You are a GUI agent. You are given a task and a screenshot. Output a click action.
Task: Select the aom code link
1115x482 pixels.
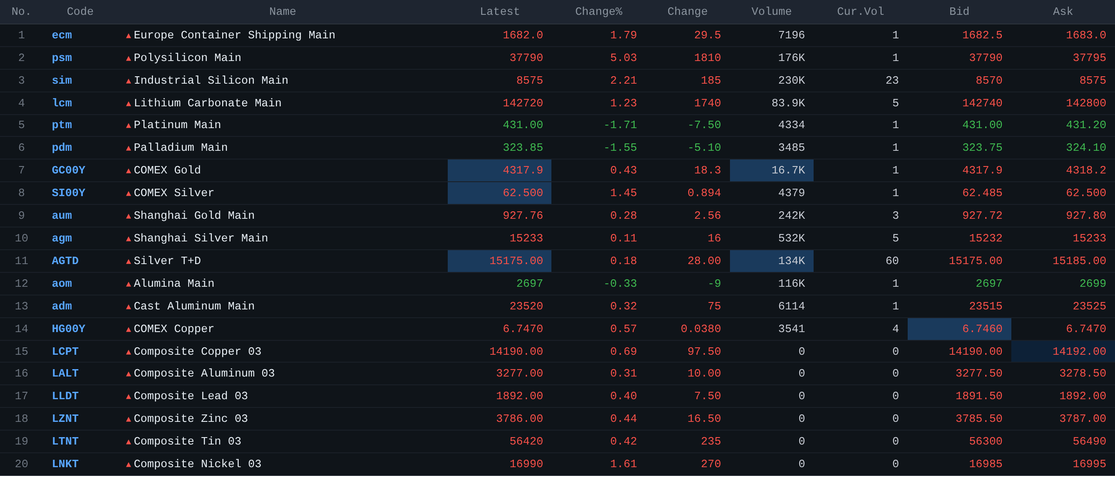pyautogui.click(x=62, y=284)
